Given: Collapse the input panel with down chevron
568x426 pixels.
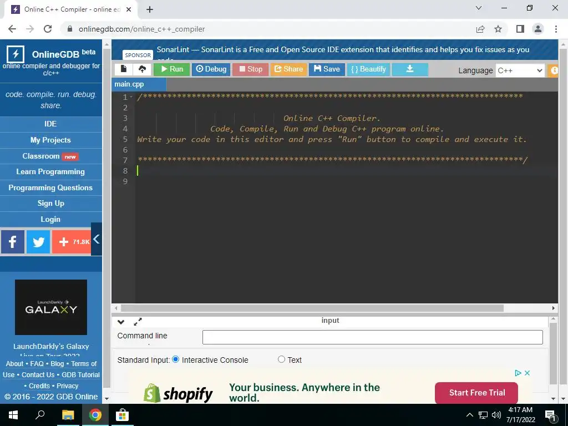Looking at the screenshot, I should 121,322.
